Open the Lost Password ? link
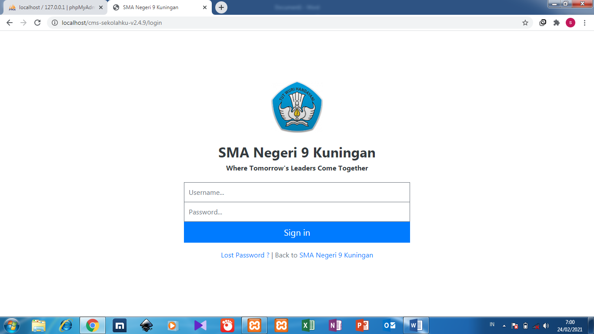594x334 pixels. [x=245, y=255]
